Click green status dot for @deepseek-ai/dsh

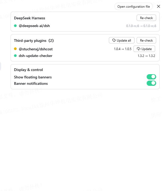[15, 26]
